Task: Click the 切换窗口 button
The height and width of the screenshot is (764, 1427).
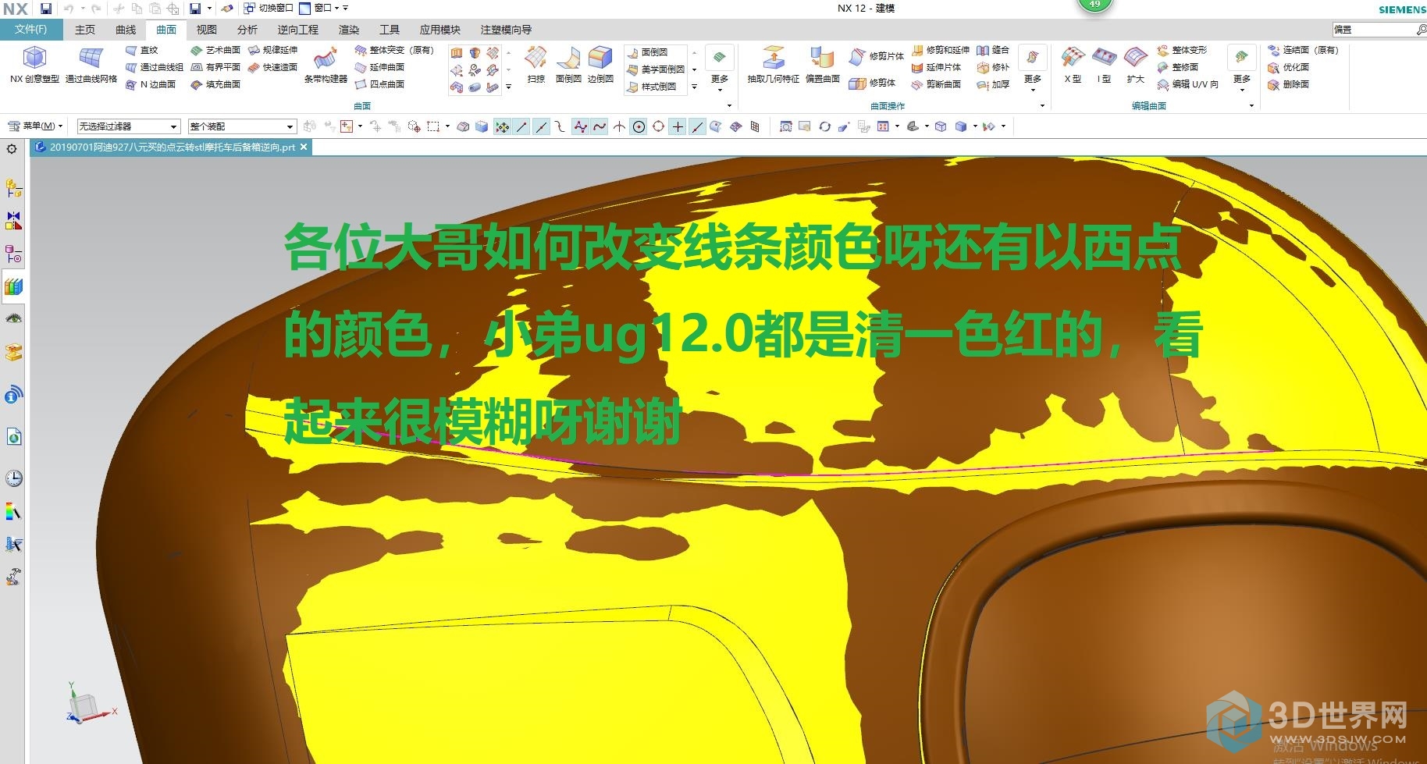Action: (x=269, y=9)
